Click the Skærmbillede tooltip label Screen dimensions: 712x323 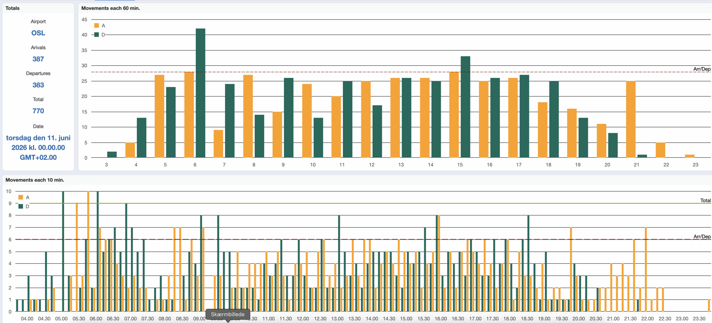(x=228, y=314)
